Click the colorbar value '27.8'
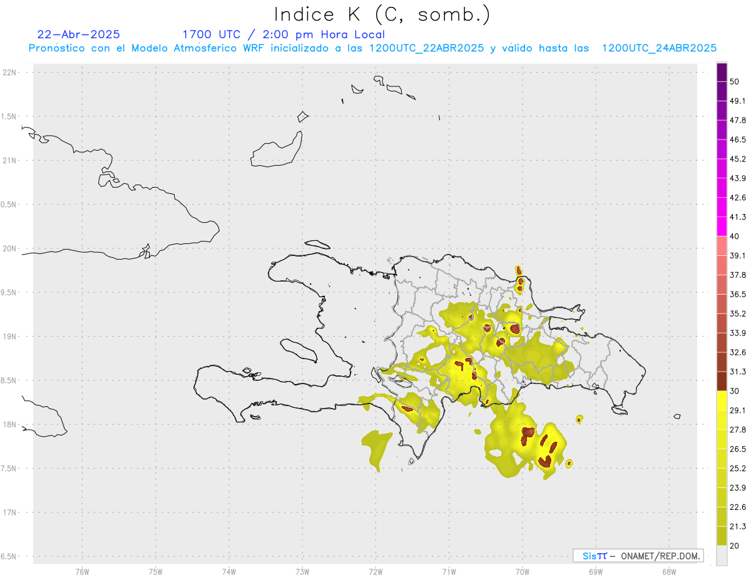 pyautogui.click(x=738, y=430)
